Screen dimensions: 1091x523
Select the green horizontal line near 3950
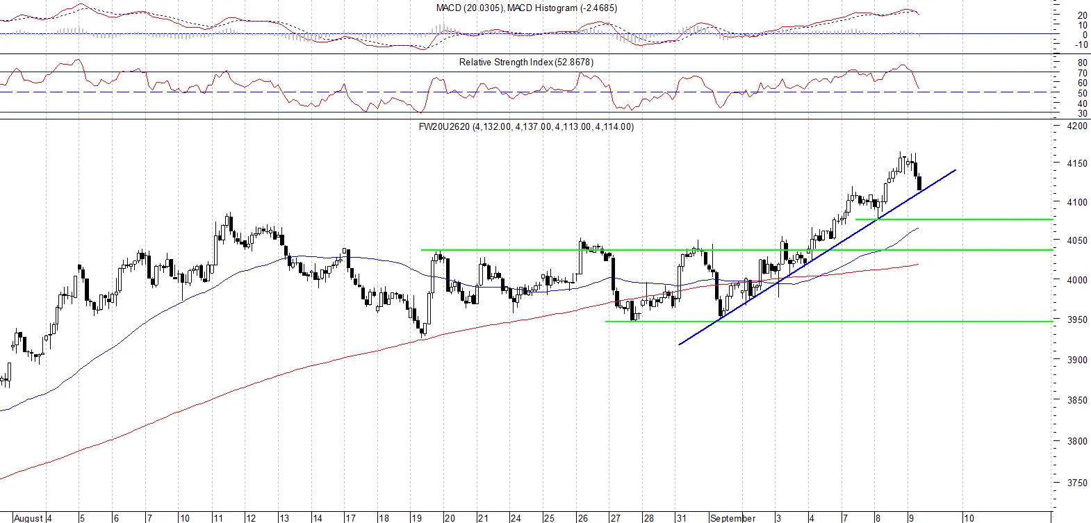pyautogui.click(x=829, y=322)
